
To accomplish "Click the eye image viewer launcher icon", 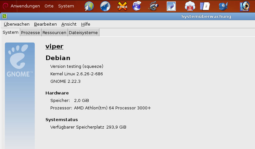I will [245, 6].
